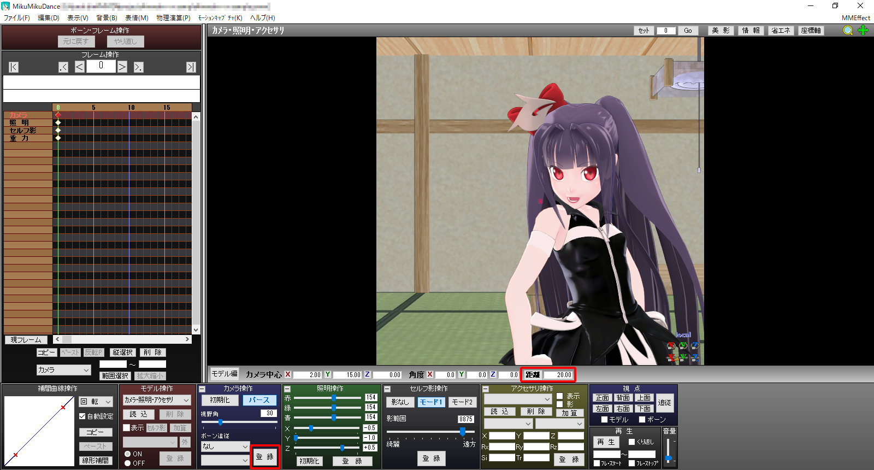Image resolution: width=874 pixels, height=470 pixels.
Task: Enable ボーン checkbox in 視点 panel
Action: click(642, 420)
